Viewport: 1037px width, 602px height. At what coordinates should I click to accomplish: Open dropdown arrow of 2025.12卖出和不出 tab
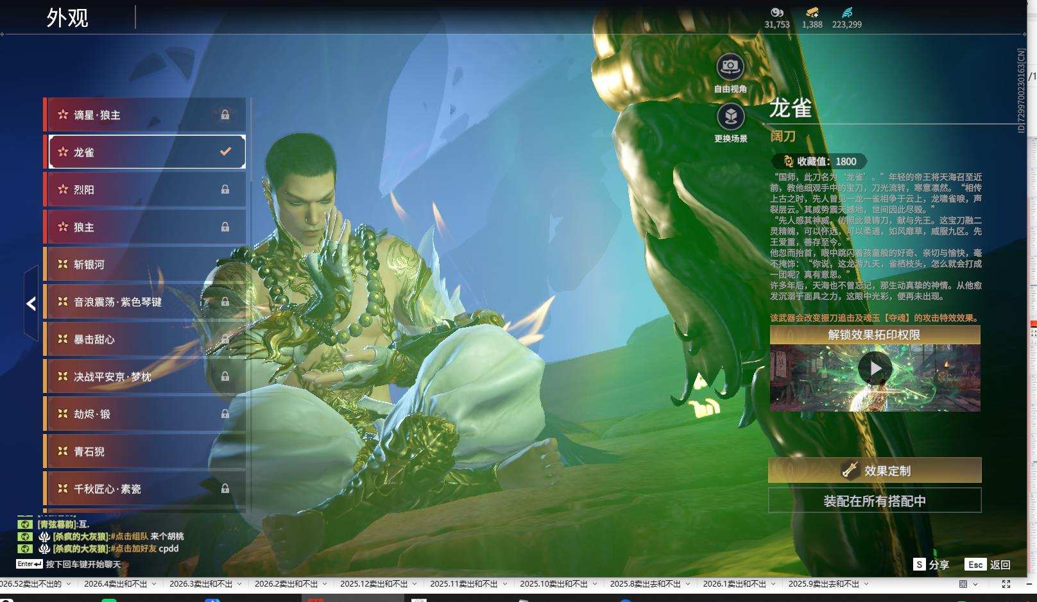415,584
